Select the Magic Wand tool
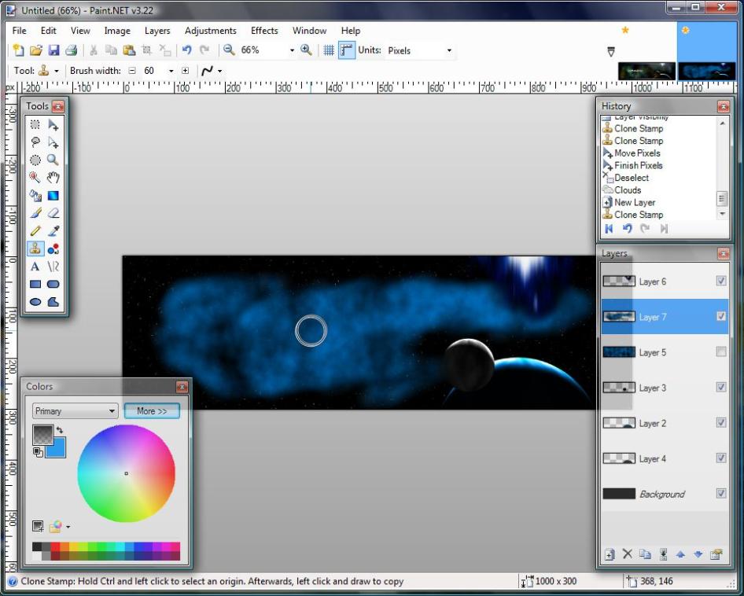 [35, 178]
